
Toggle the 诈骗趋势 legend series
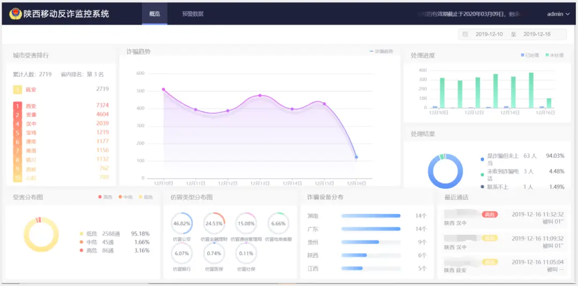pyautogui.click(x=381, y=51)
